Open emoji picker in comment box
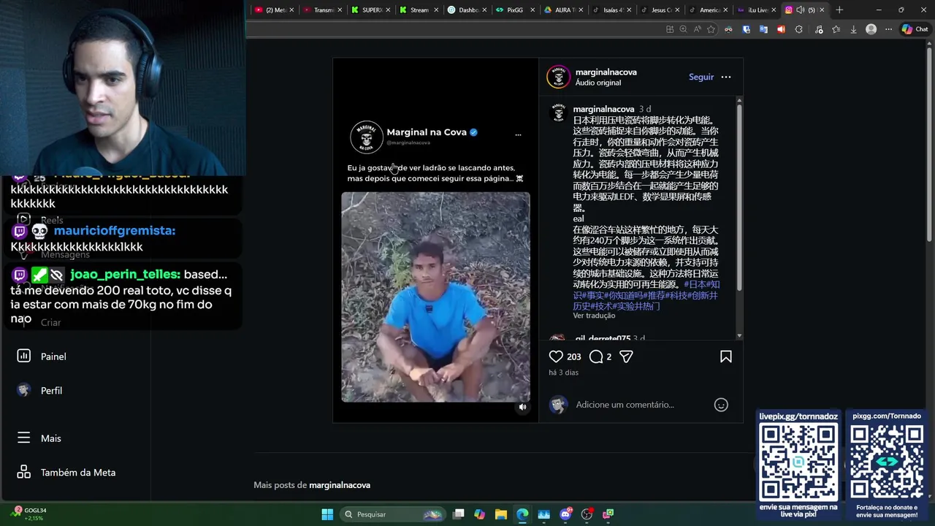This screenshot has width=935, height=526. [721, 405]
